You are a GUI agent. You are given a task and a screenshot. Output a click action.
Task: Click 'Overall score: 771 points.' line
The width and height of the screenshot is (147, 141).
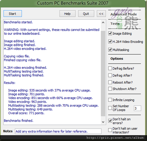click(x=26, y=113)
